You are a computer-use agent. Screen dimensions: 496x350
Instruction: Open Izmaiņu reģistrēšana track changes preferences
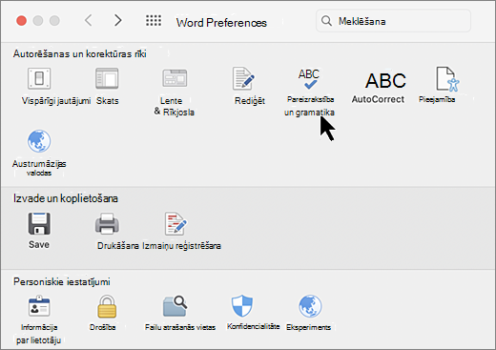click(176, 223)
